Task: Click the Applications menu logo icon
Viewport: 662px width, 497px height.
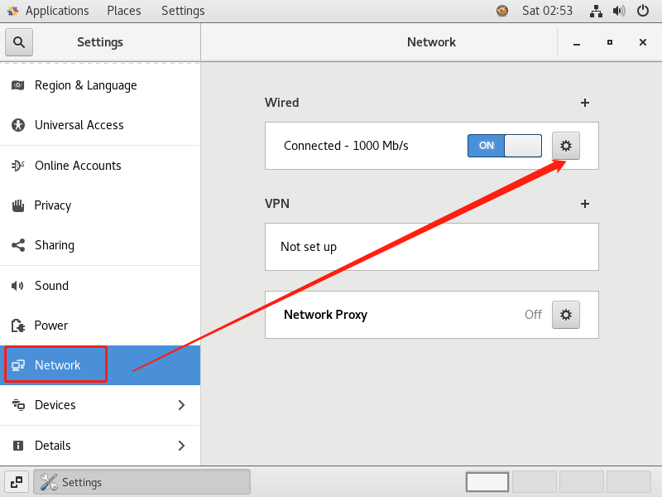Action: [x=12, y=11]
